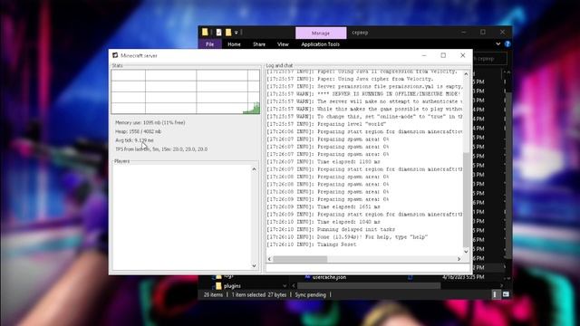Select the Manage contextual tab

(x=321, y=33)
